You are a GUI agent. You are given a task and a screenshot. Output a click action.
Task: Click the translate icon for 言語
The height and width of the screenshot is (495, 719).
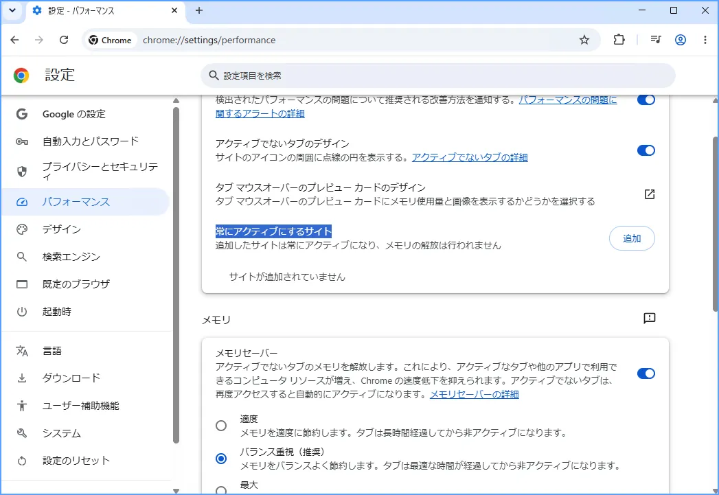click(x=21, y=351)
